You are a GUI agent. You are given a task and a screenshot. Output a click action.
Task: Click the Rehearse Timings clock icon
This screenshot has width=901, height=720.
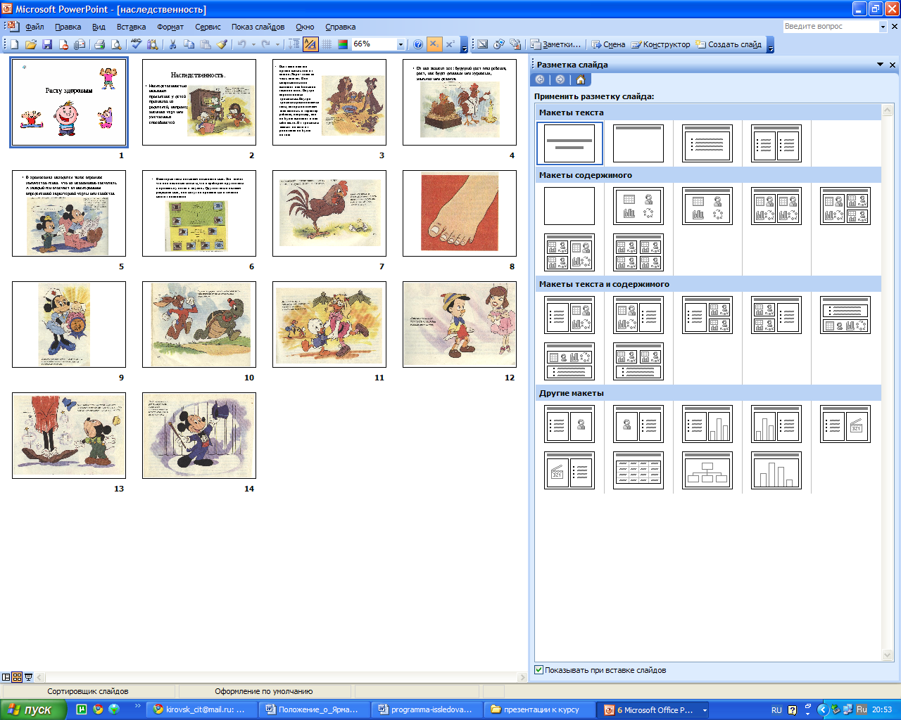pos(499,44)
